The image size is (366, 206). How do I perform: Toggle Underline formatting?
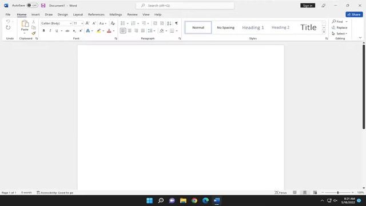57,30
